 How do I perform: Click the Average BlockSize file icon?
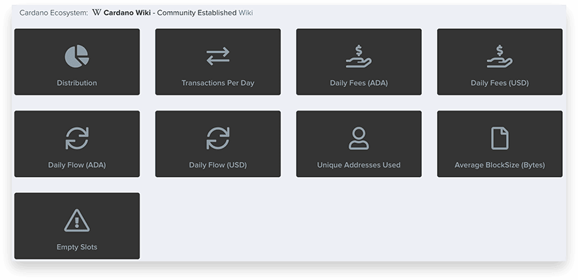500,138
